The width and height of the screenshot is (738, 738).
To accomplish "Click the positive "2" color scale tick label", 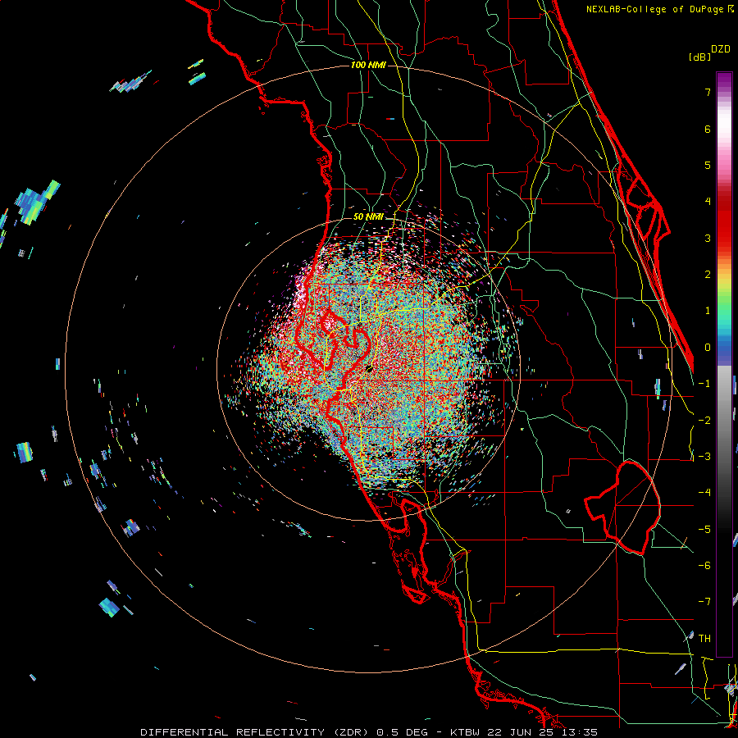I will click(x=708, y=275).
